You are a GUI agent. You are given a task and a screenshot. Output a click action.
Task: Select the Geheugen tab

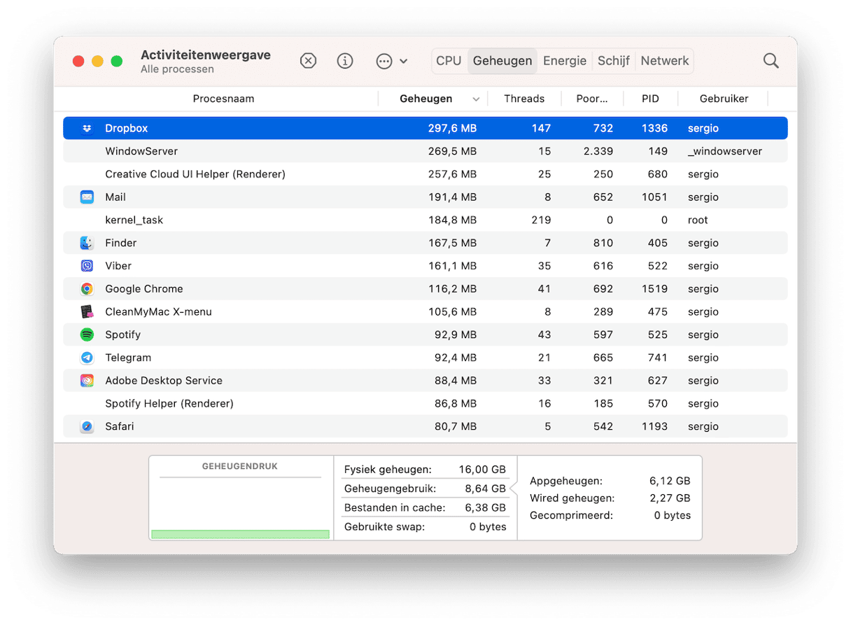coord(502,61)
